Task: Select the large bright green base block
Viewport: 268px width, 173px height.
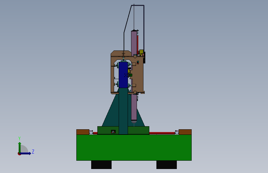Action: pyautogui.click(x=134, y=147)
